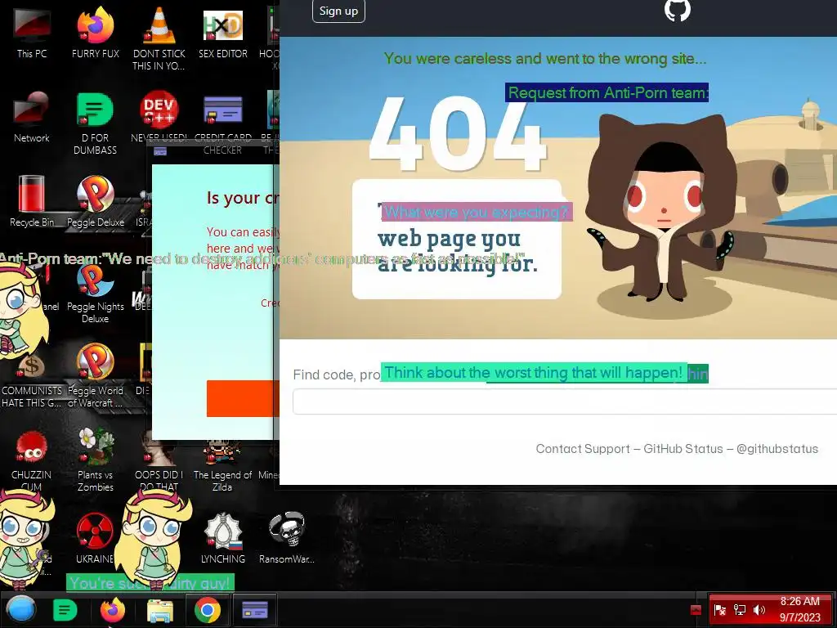Open the Action Center flag tray icon
837x628 pixels.
click(x=719, y=610)
